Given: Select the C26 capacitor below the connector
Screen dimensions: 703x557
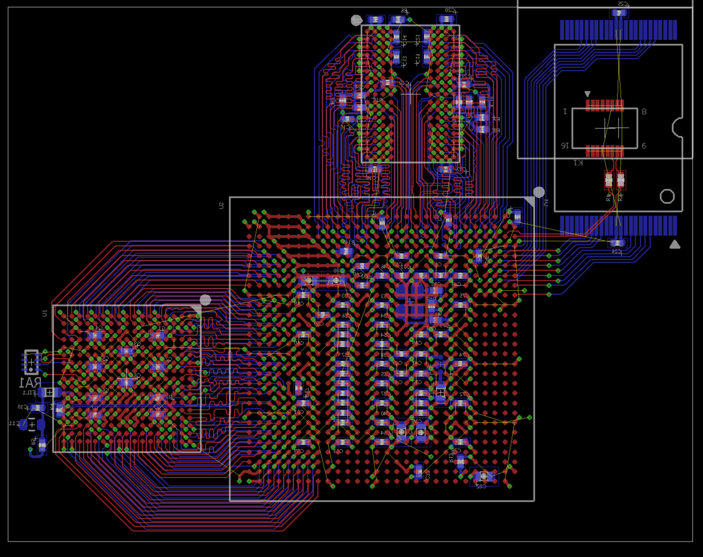Looking at the screenshot, I should pyautogui.click(x=617, y=243).
